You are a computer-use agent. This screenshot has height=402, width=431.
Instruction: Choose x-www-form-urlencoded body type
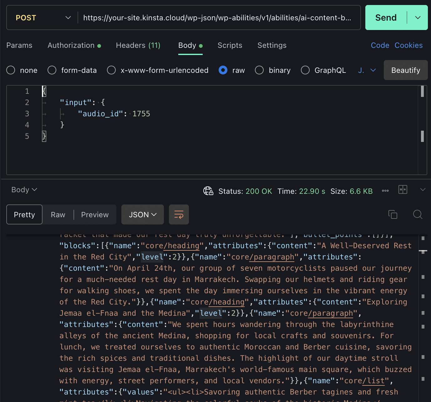[111, 70]
